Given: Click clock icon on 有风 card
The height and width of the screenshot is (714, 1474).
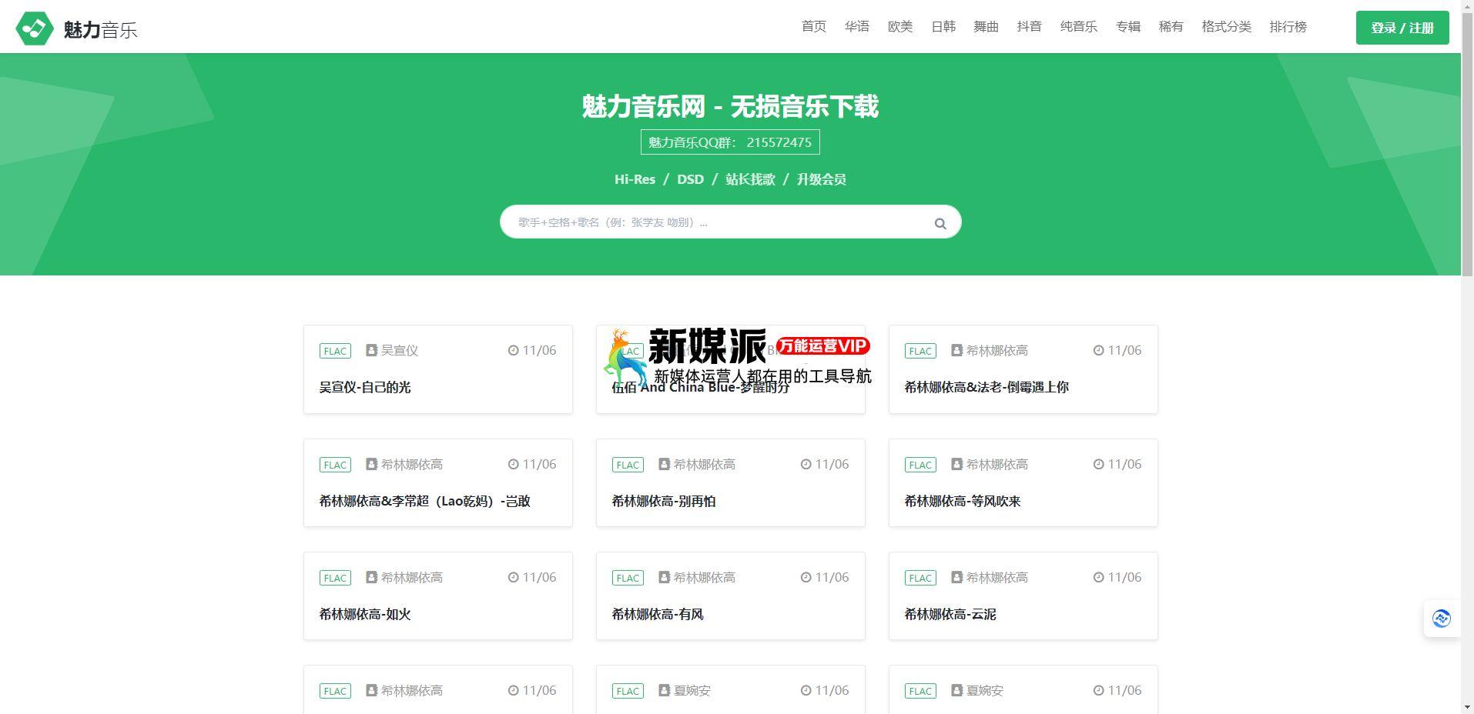Looking at the screenshot, I should click(806, 577).
